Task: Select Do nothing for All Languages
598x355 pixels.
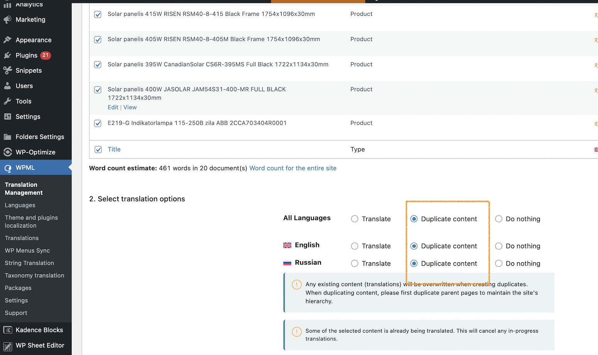Action: coord(499,219)
